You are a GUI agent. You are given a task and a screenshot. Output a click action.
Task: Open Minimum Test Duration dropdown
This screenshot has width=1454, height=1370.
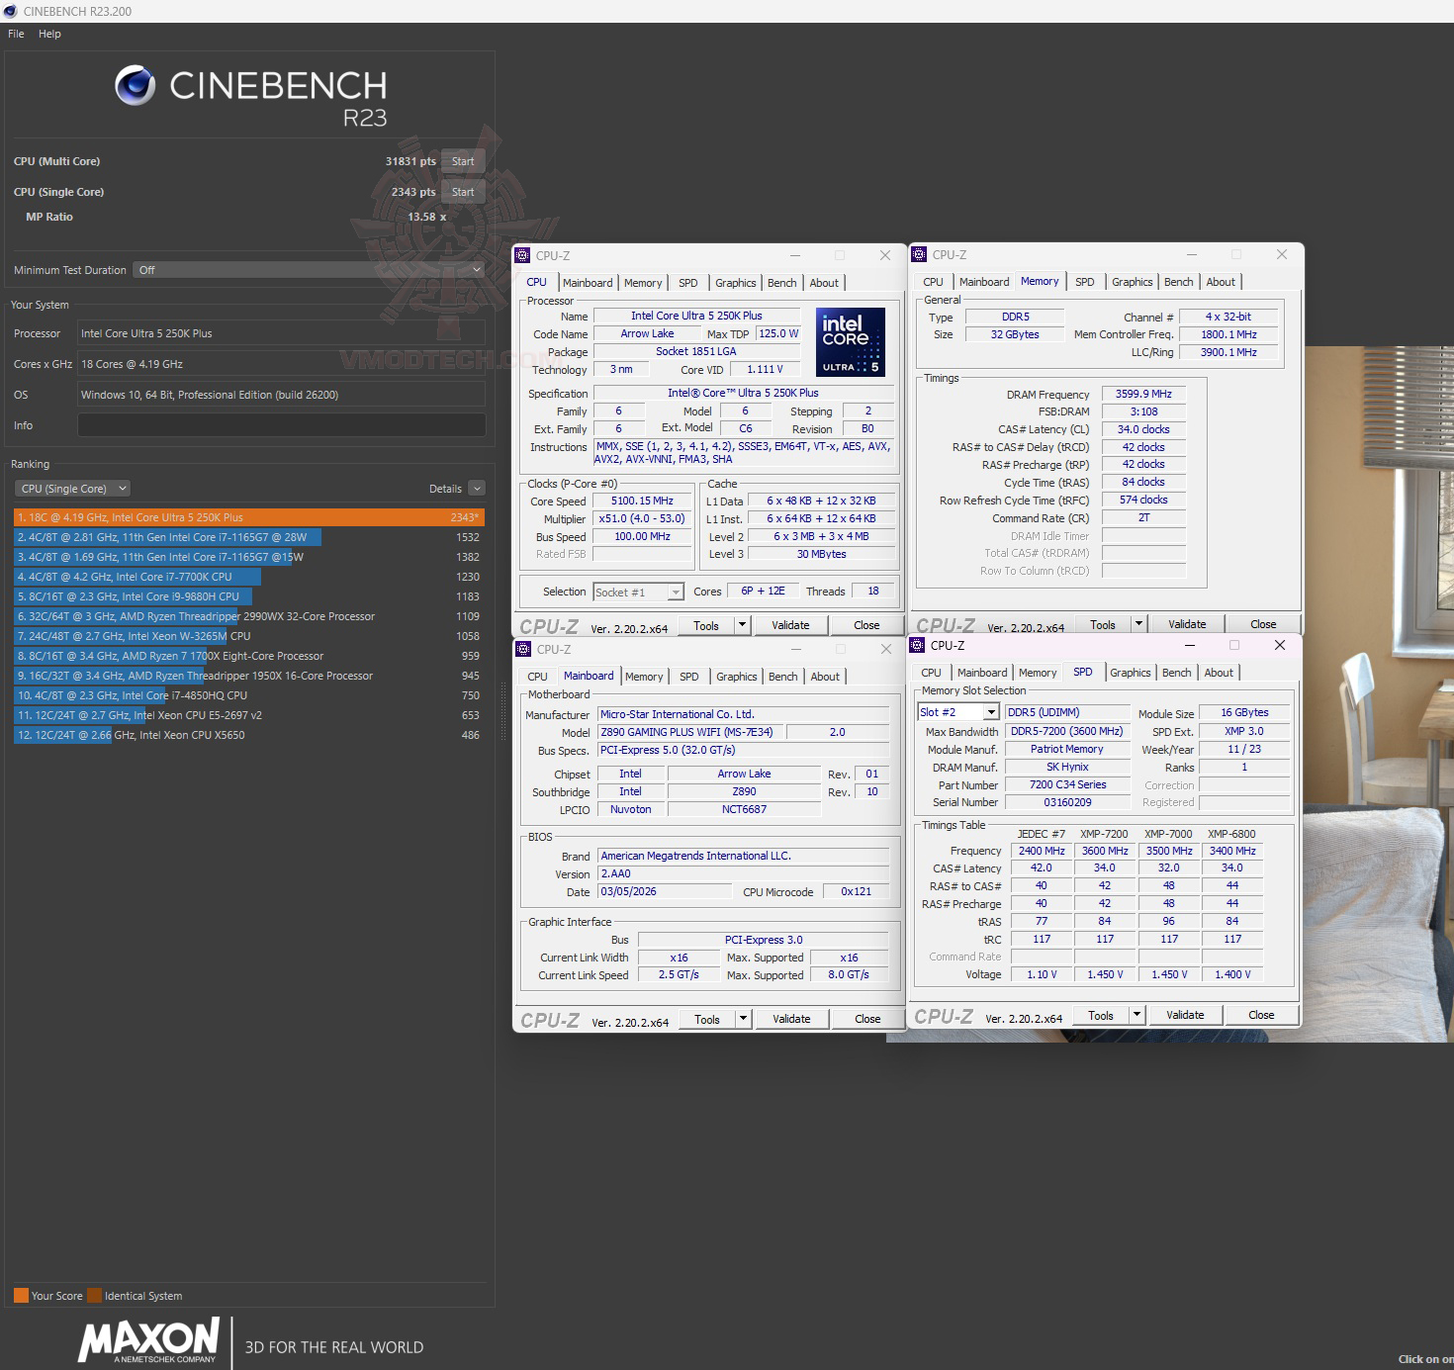coord(309,270)
